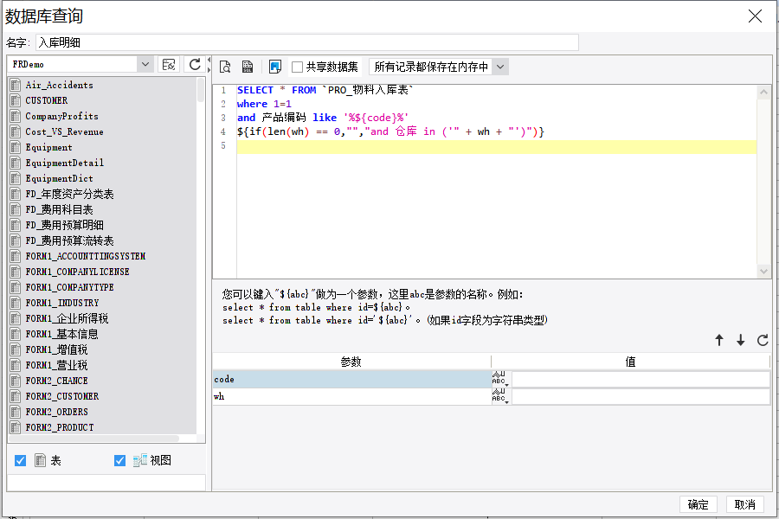This screenshot has height=519, width=779.
Task: Open value type selector for wh parameter
Action: coord(500,396)
